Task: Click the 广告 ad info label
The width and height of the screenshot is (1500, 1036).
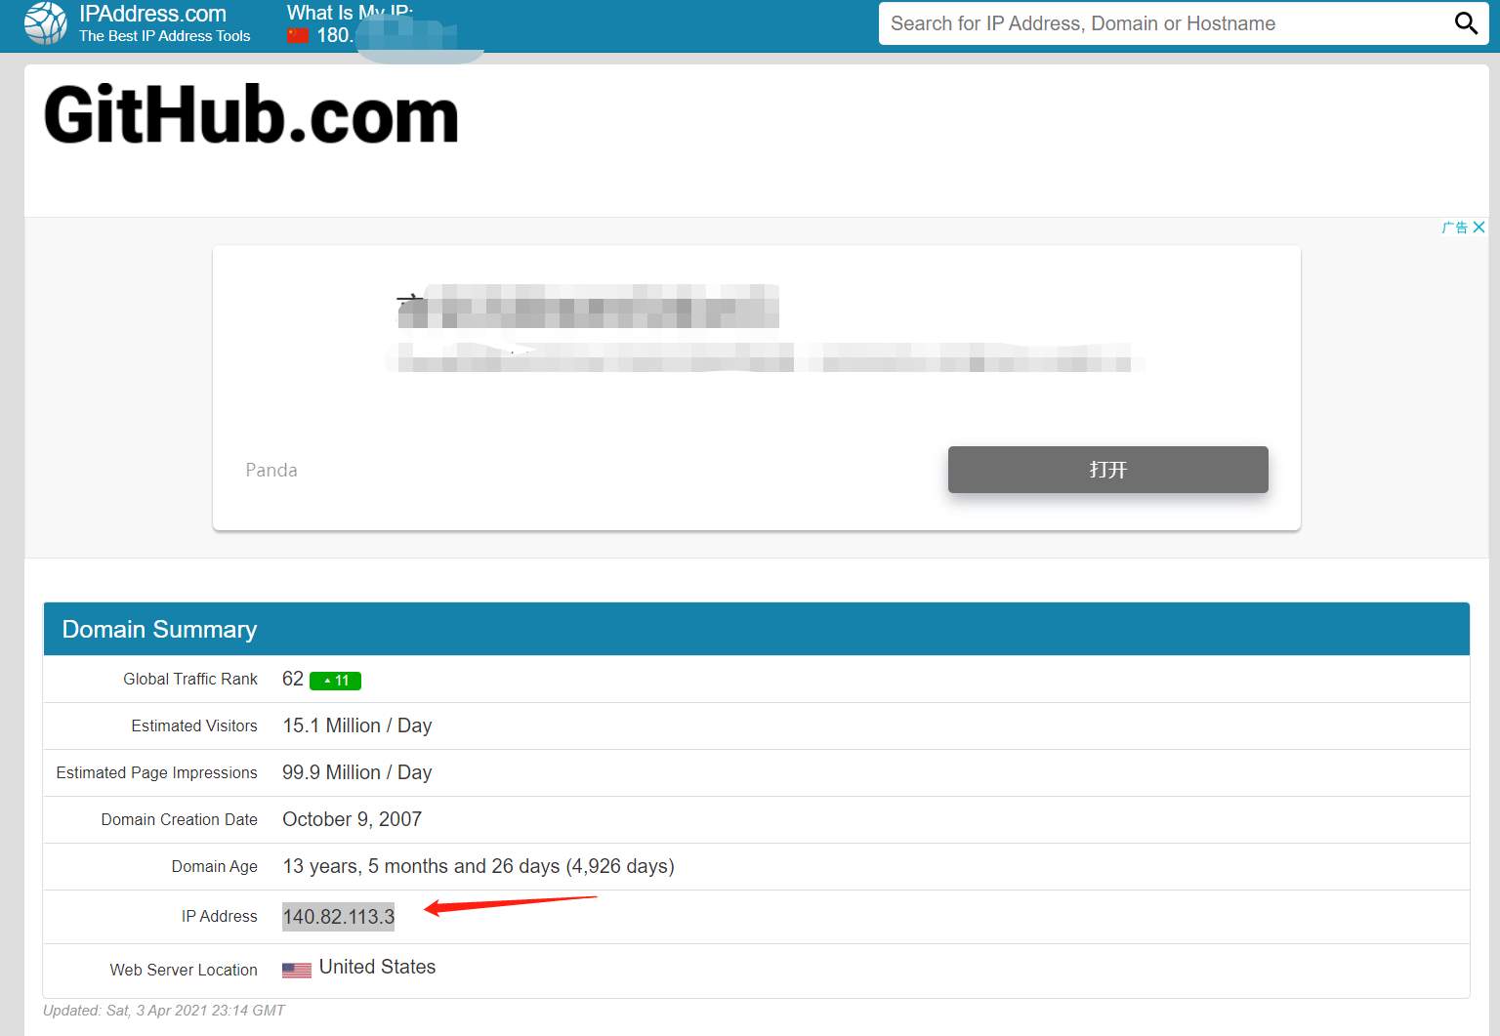Action: pos(1455,228)
